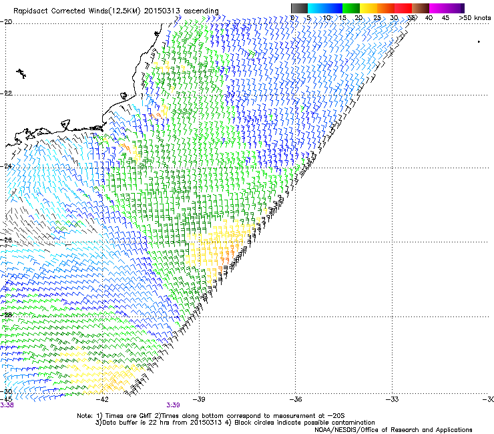494x434 pixels.
Task: Click the '-33' longitude axis label
Action: 392,399
